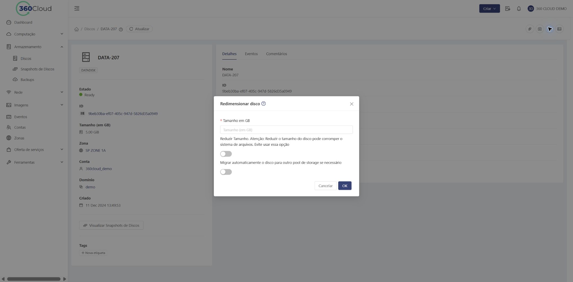573x282 pixels.
Task: Toggle automatic disk migration to another pool
Action: click(x=226, y=172)
